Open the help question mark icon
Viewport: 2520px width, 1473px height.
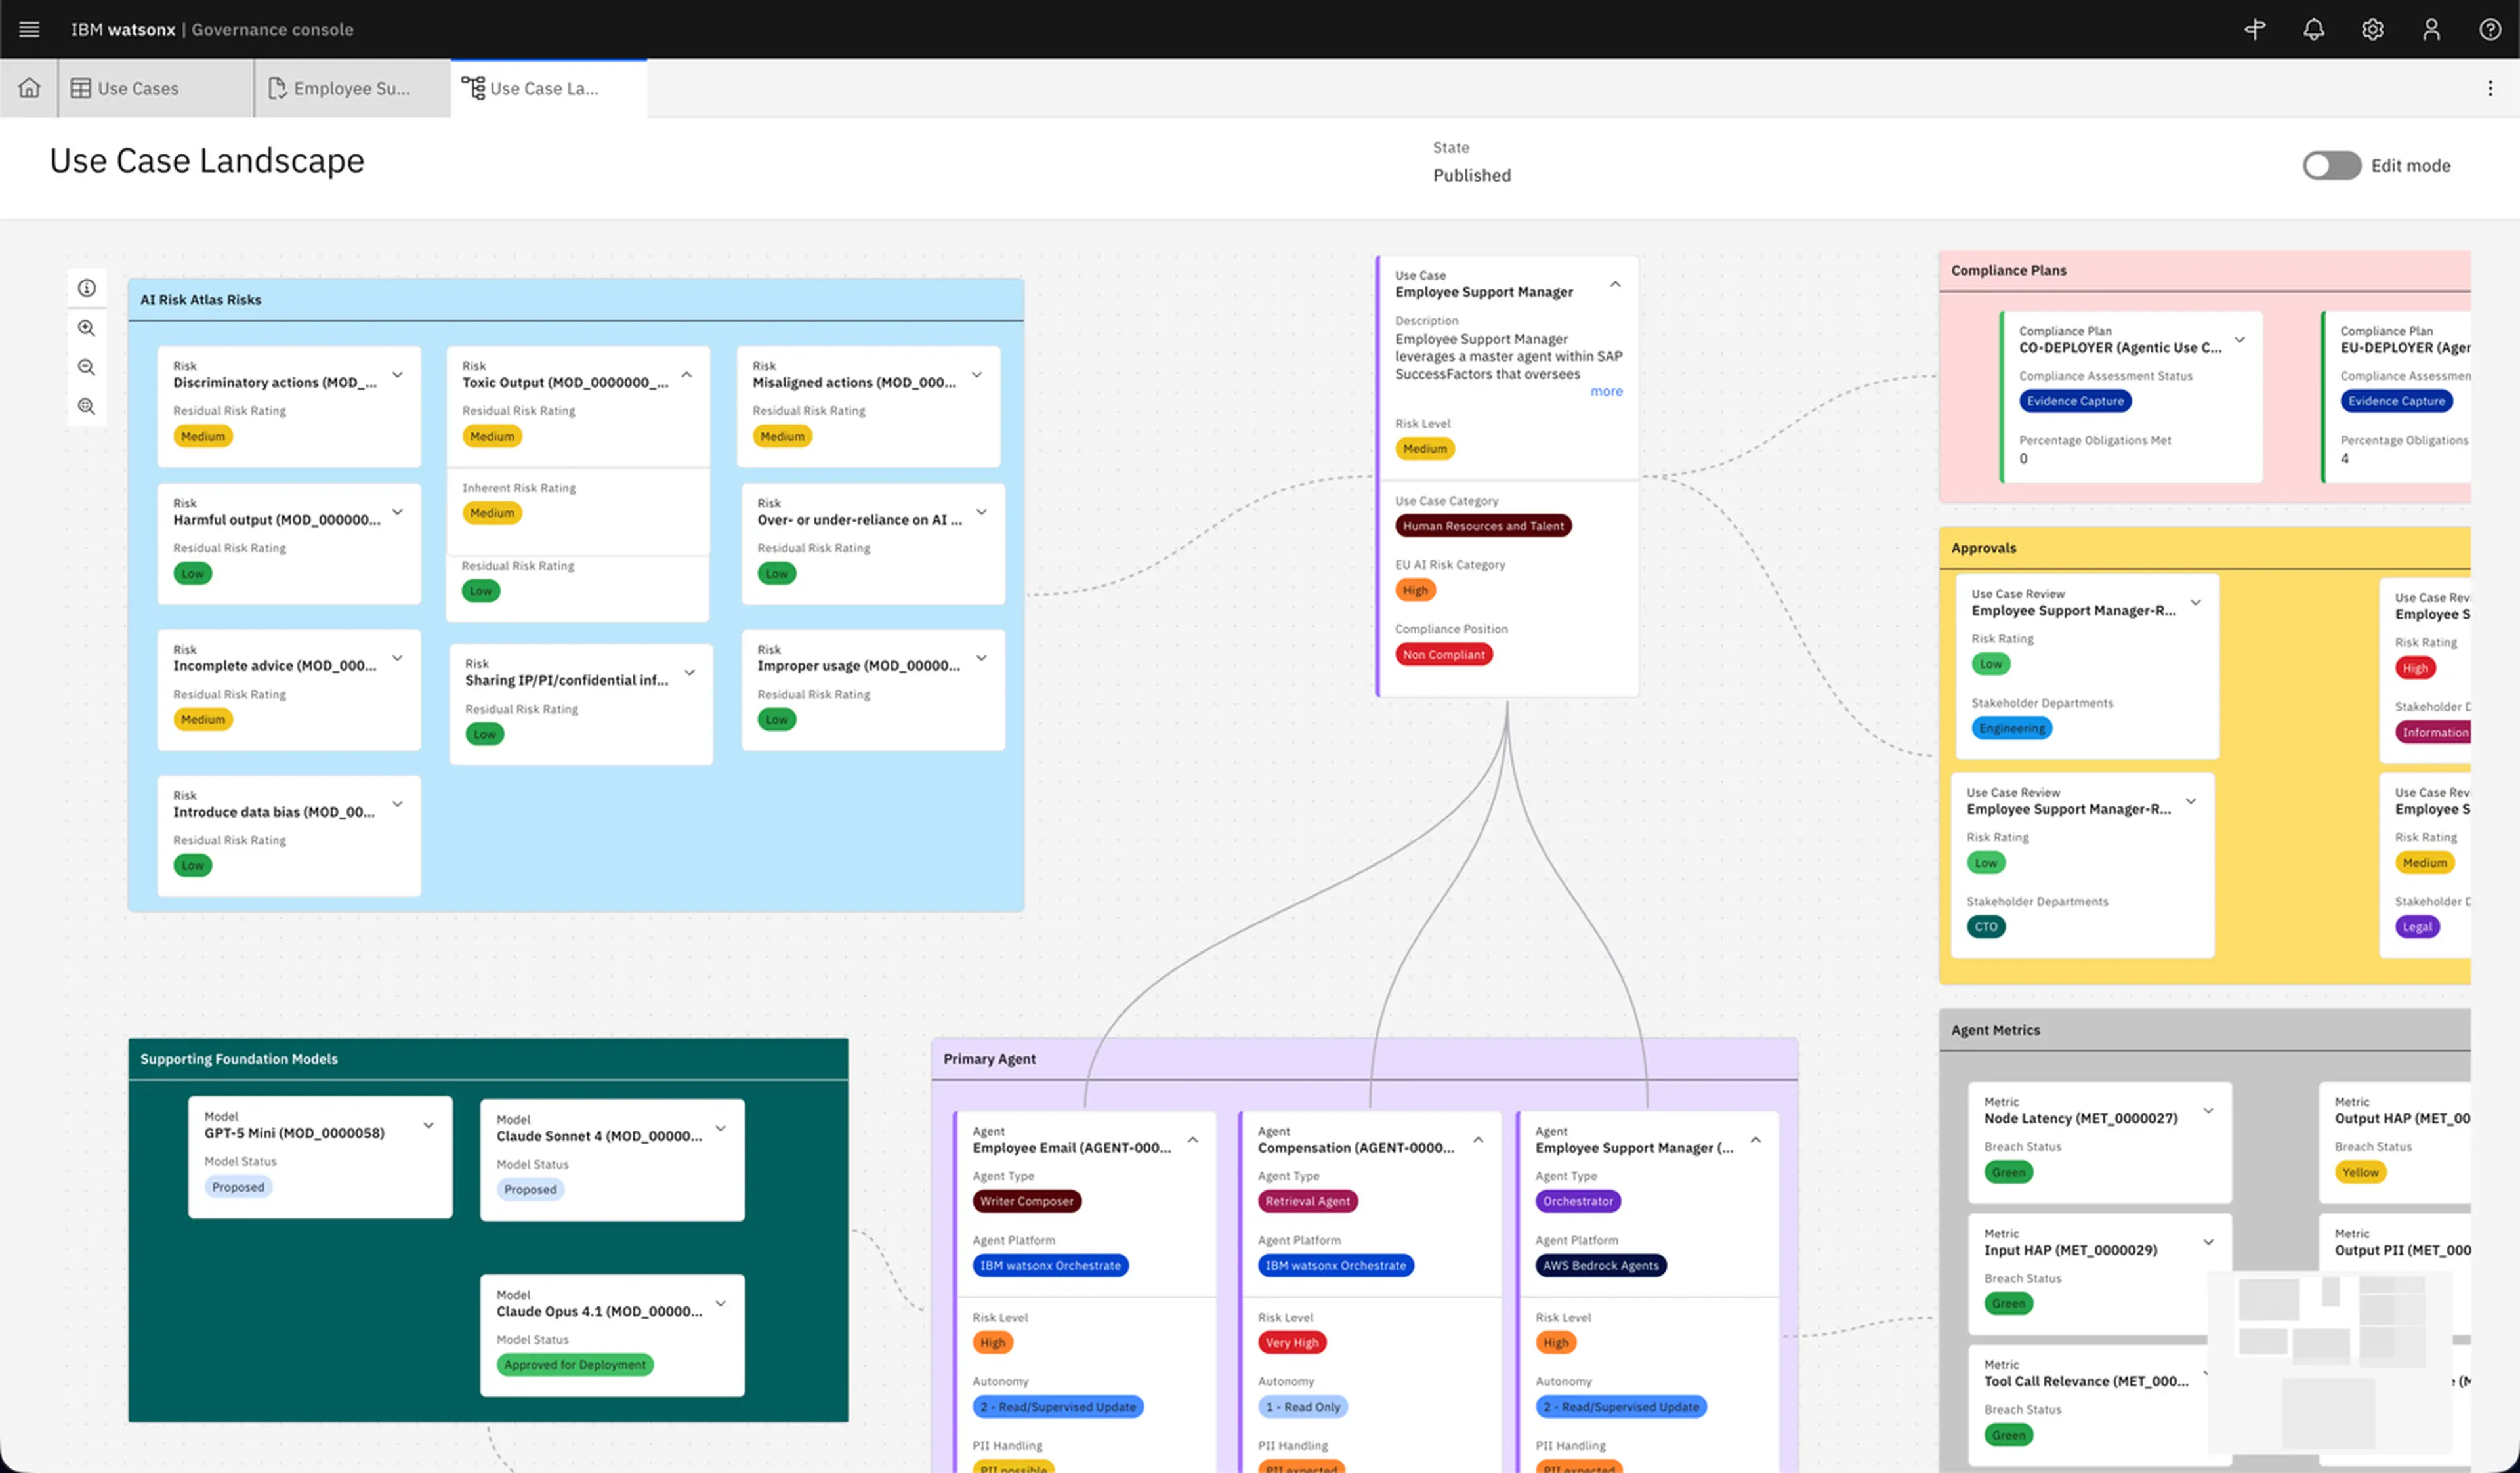click(2490, 29)
